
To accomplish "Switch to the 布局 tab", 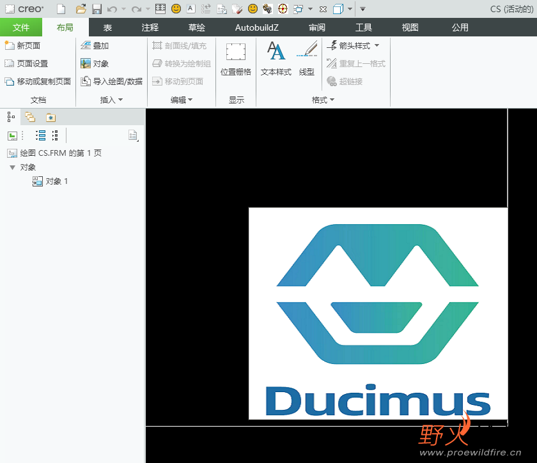I will click(x=65, y=27).
